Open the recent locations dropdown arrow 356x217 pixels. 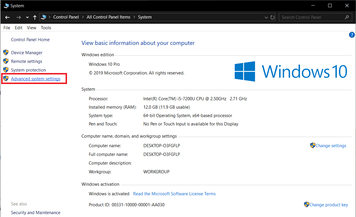(27, 17)
